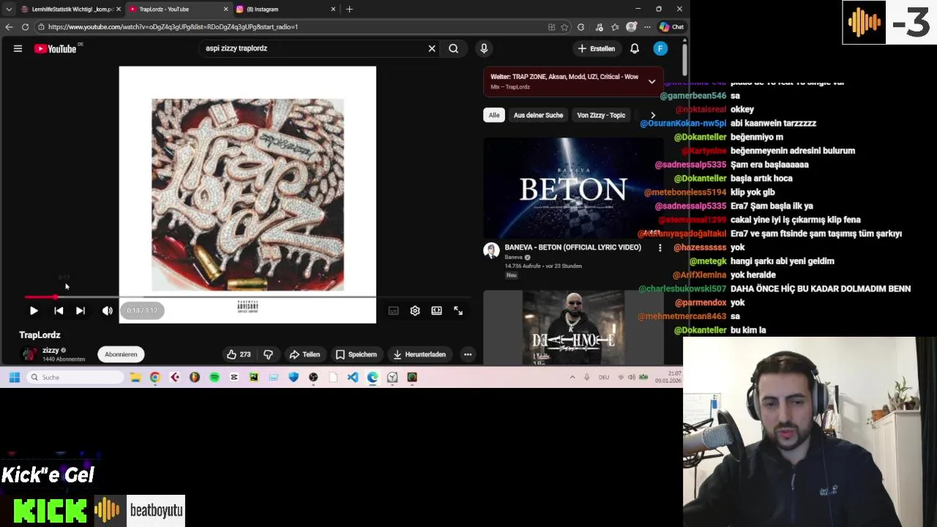Open the BANEVA - BETON video title

[572, 247]
